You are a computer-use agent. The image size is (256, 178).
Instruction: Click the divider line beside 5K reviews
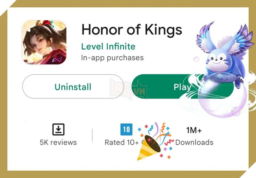(92, 135)
